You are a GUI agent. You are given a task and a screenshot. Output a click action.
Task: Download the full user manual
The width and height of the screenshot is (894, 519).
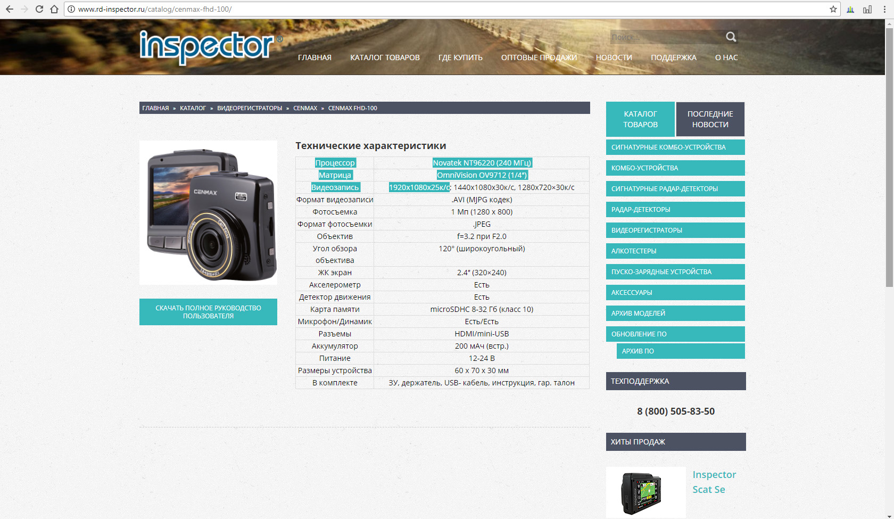click(208, 312)
